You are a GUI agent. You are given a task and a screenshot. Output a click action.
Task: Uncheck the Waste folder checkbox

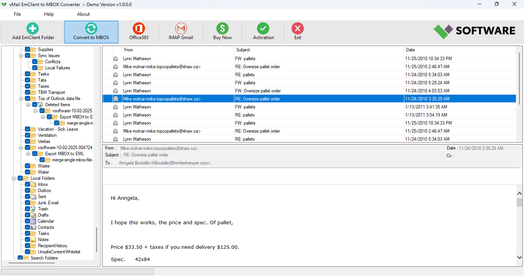[28, 166]
